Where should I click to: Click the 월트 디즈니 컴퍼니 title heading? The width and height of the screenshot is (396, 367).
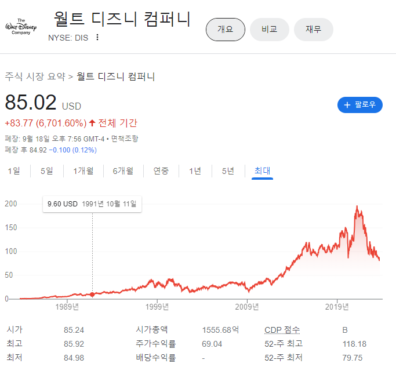[122, 19]
